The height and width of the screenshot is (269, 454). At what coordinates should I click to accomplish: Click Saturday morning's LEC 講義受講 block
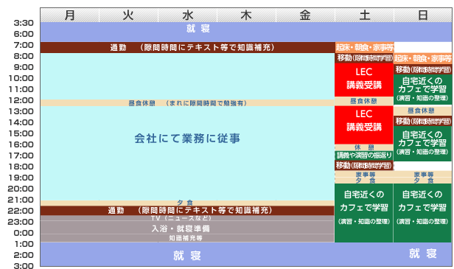pyautogui.click(x=364, y=80)
